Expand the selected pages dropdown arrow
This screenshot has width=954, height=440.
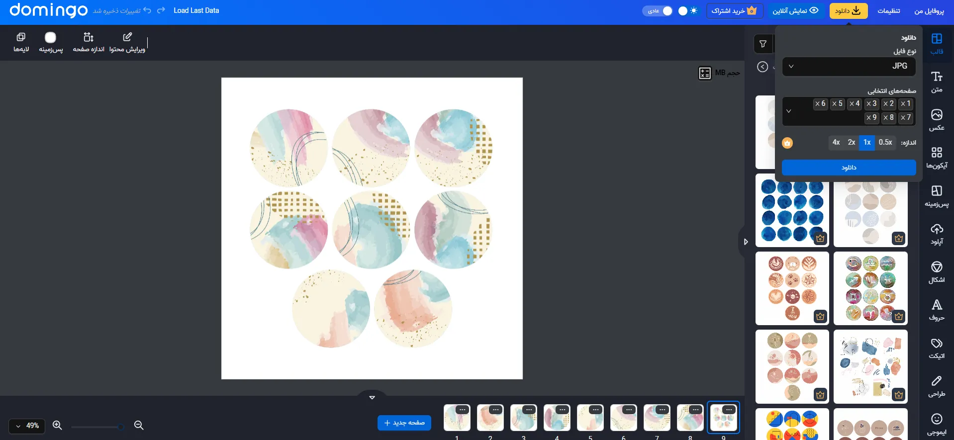coord(789,111)
